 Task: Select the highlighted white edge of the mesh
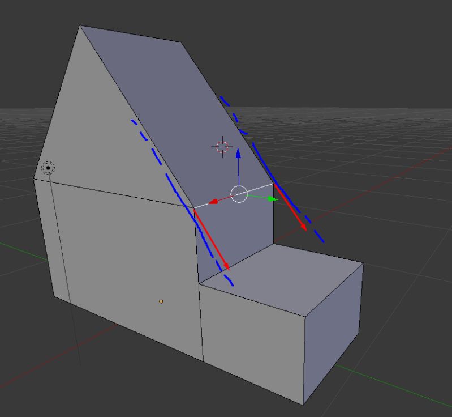(x=234, y=195)
